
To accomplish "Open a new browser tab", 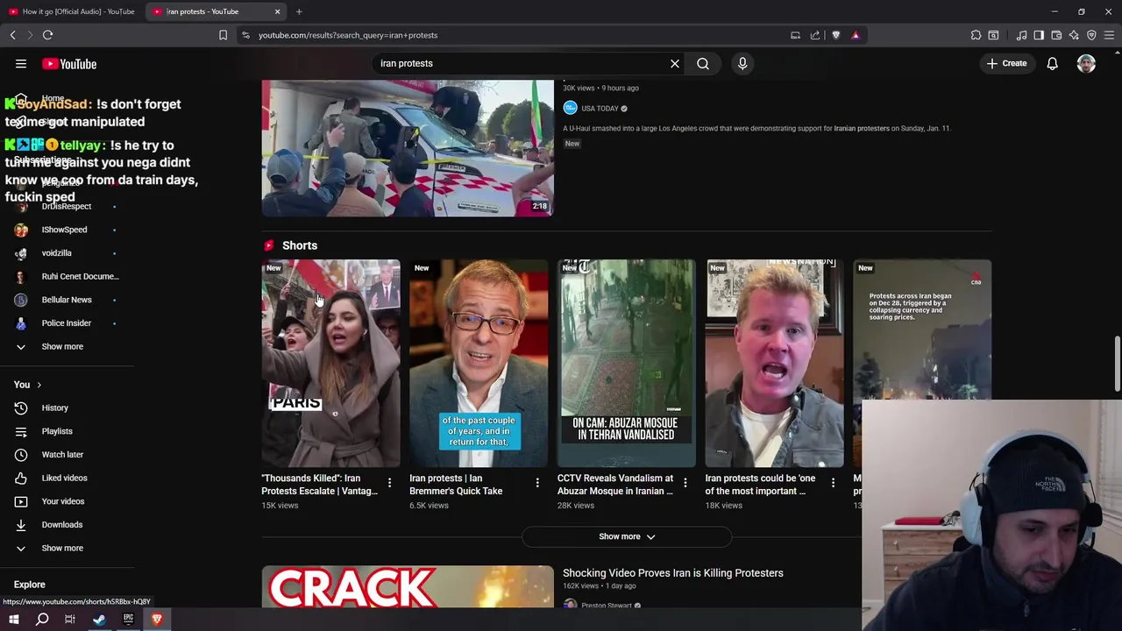I will pos(299,11).
